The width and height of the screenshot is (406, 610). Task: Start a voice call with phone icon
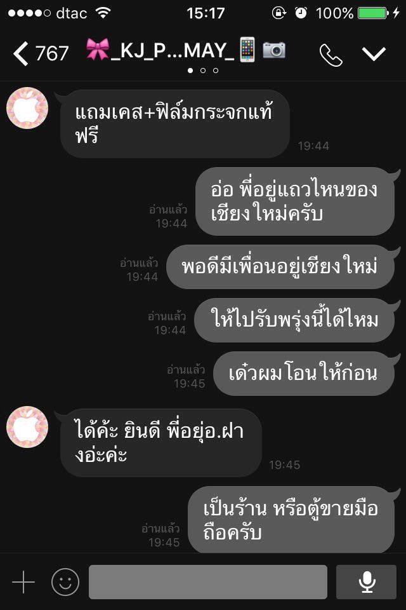click(x=331, y=55)
